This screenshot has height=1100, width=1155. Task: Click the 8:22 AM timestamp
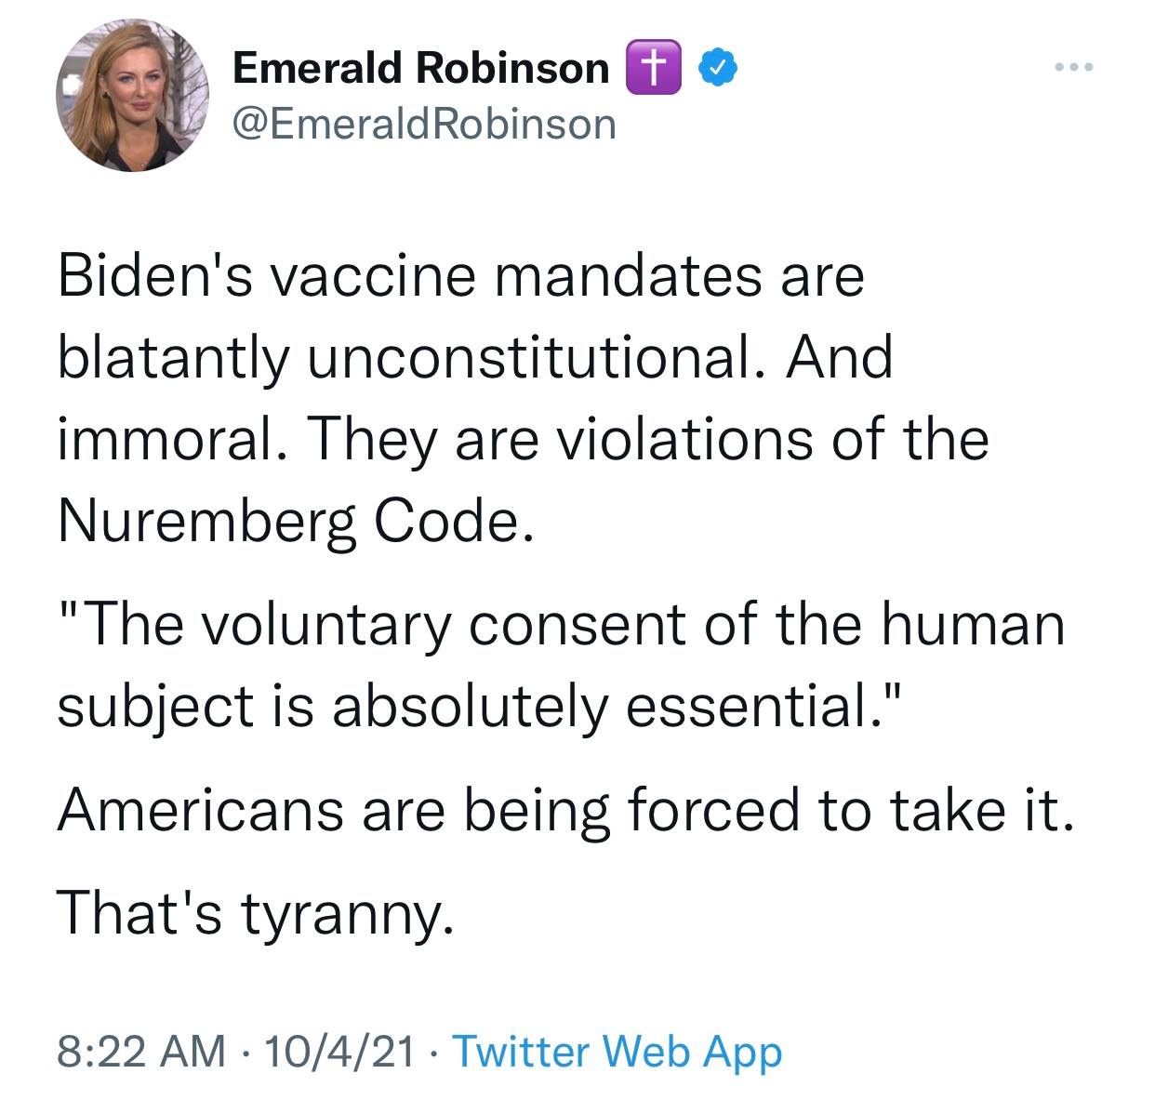[x=140, y=1051]
